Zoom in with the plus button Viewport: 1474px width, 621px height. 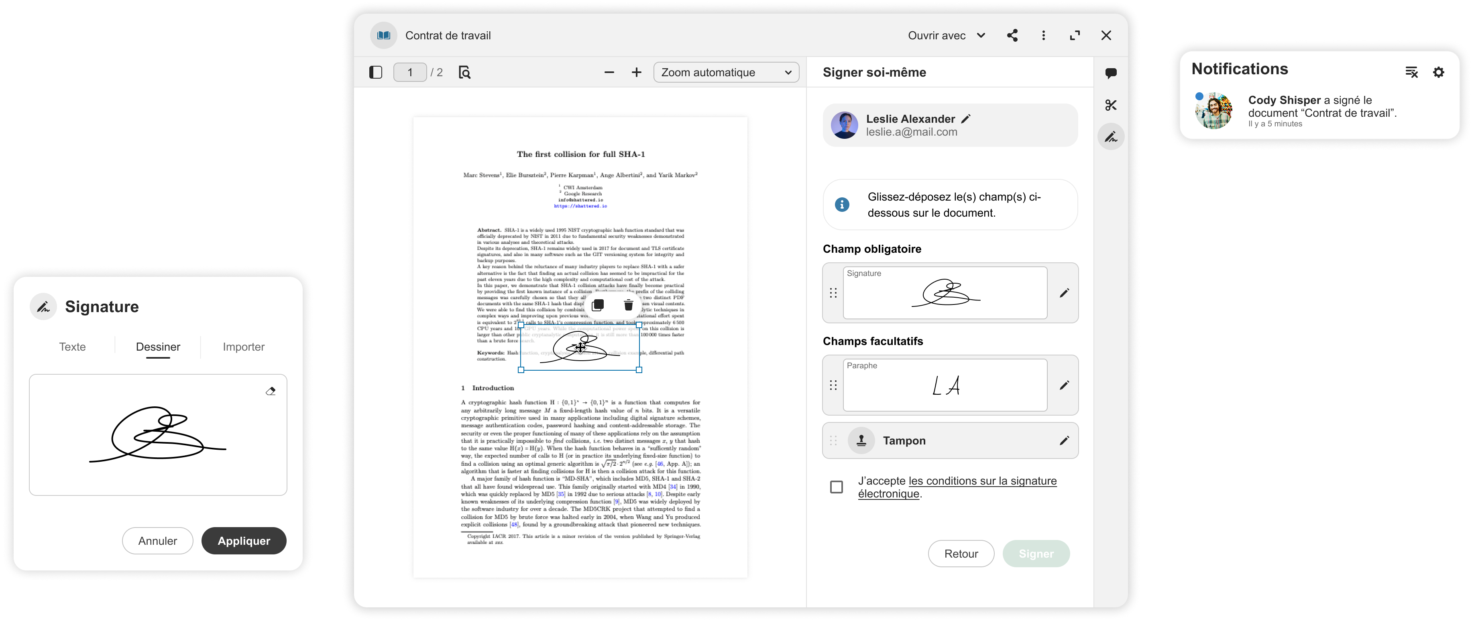pyautogui.click(x=636, y=72)
